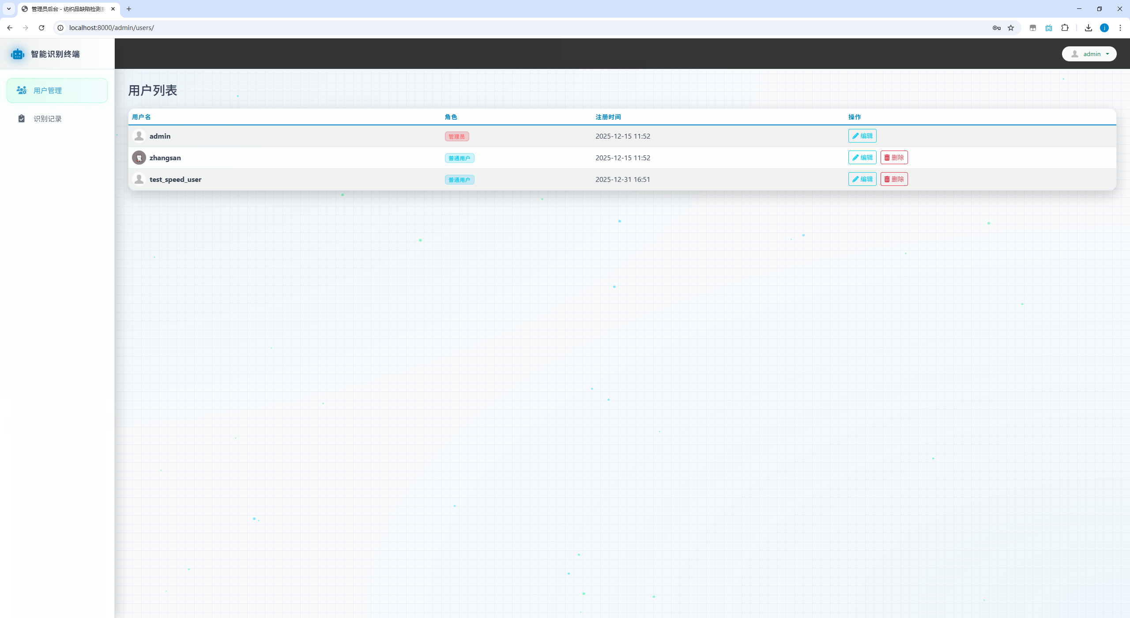
Task: Edit the zhangsan user
Action: pyautogui.click(x=862, y=158)
